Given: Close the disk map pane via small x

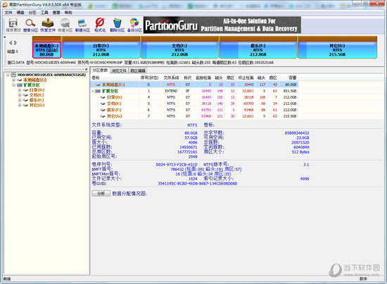Looking at the screenshot, I should click(5, 37).
